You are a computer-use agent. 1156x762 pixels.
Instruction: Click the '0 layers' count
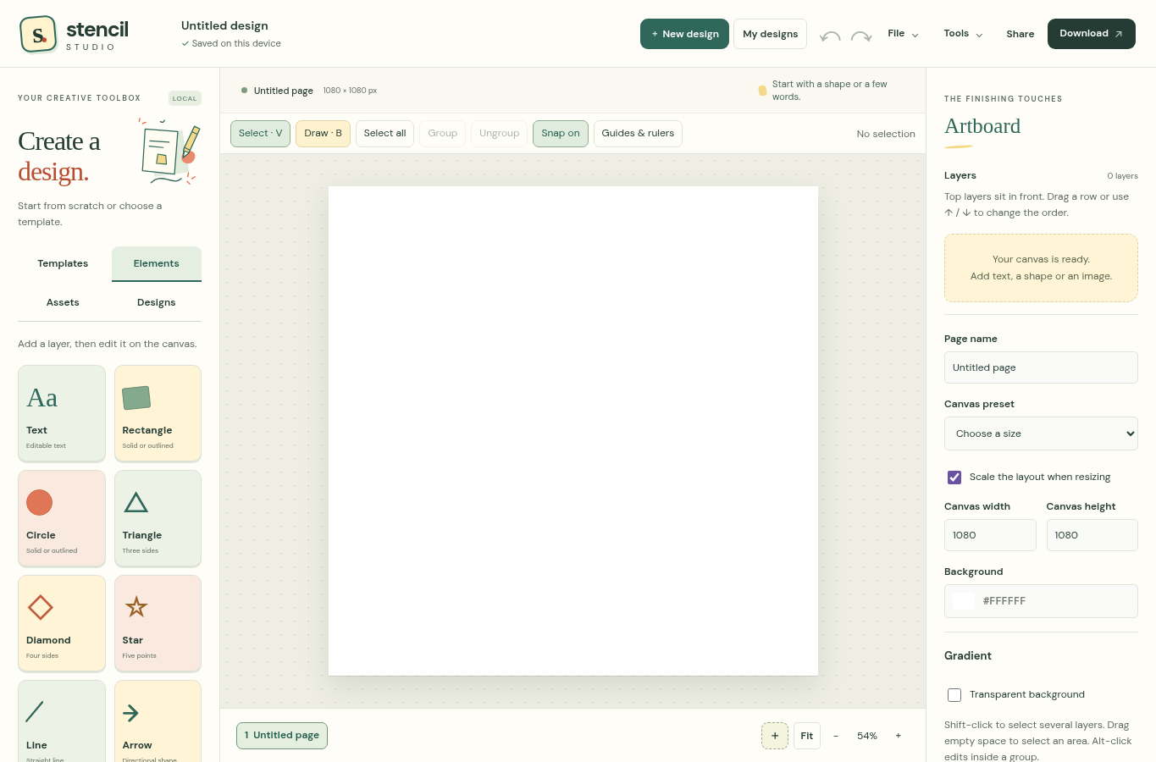[x=1122, y=176]
